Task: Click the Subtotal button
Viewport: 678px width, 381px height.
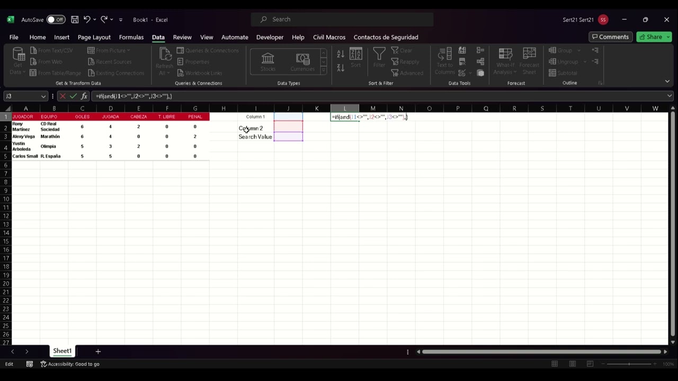Action: tap(563, 73)
